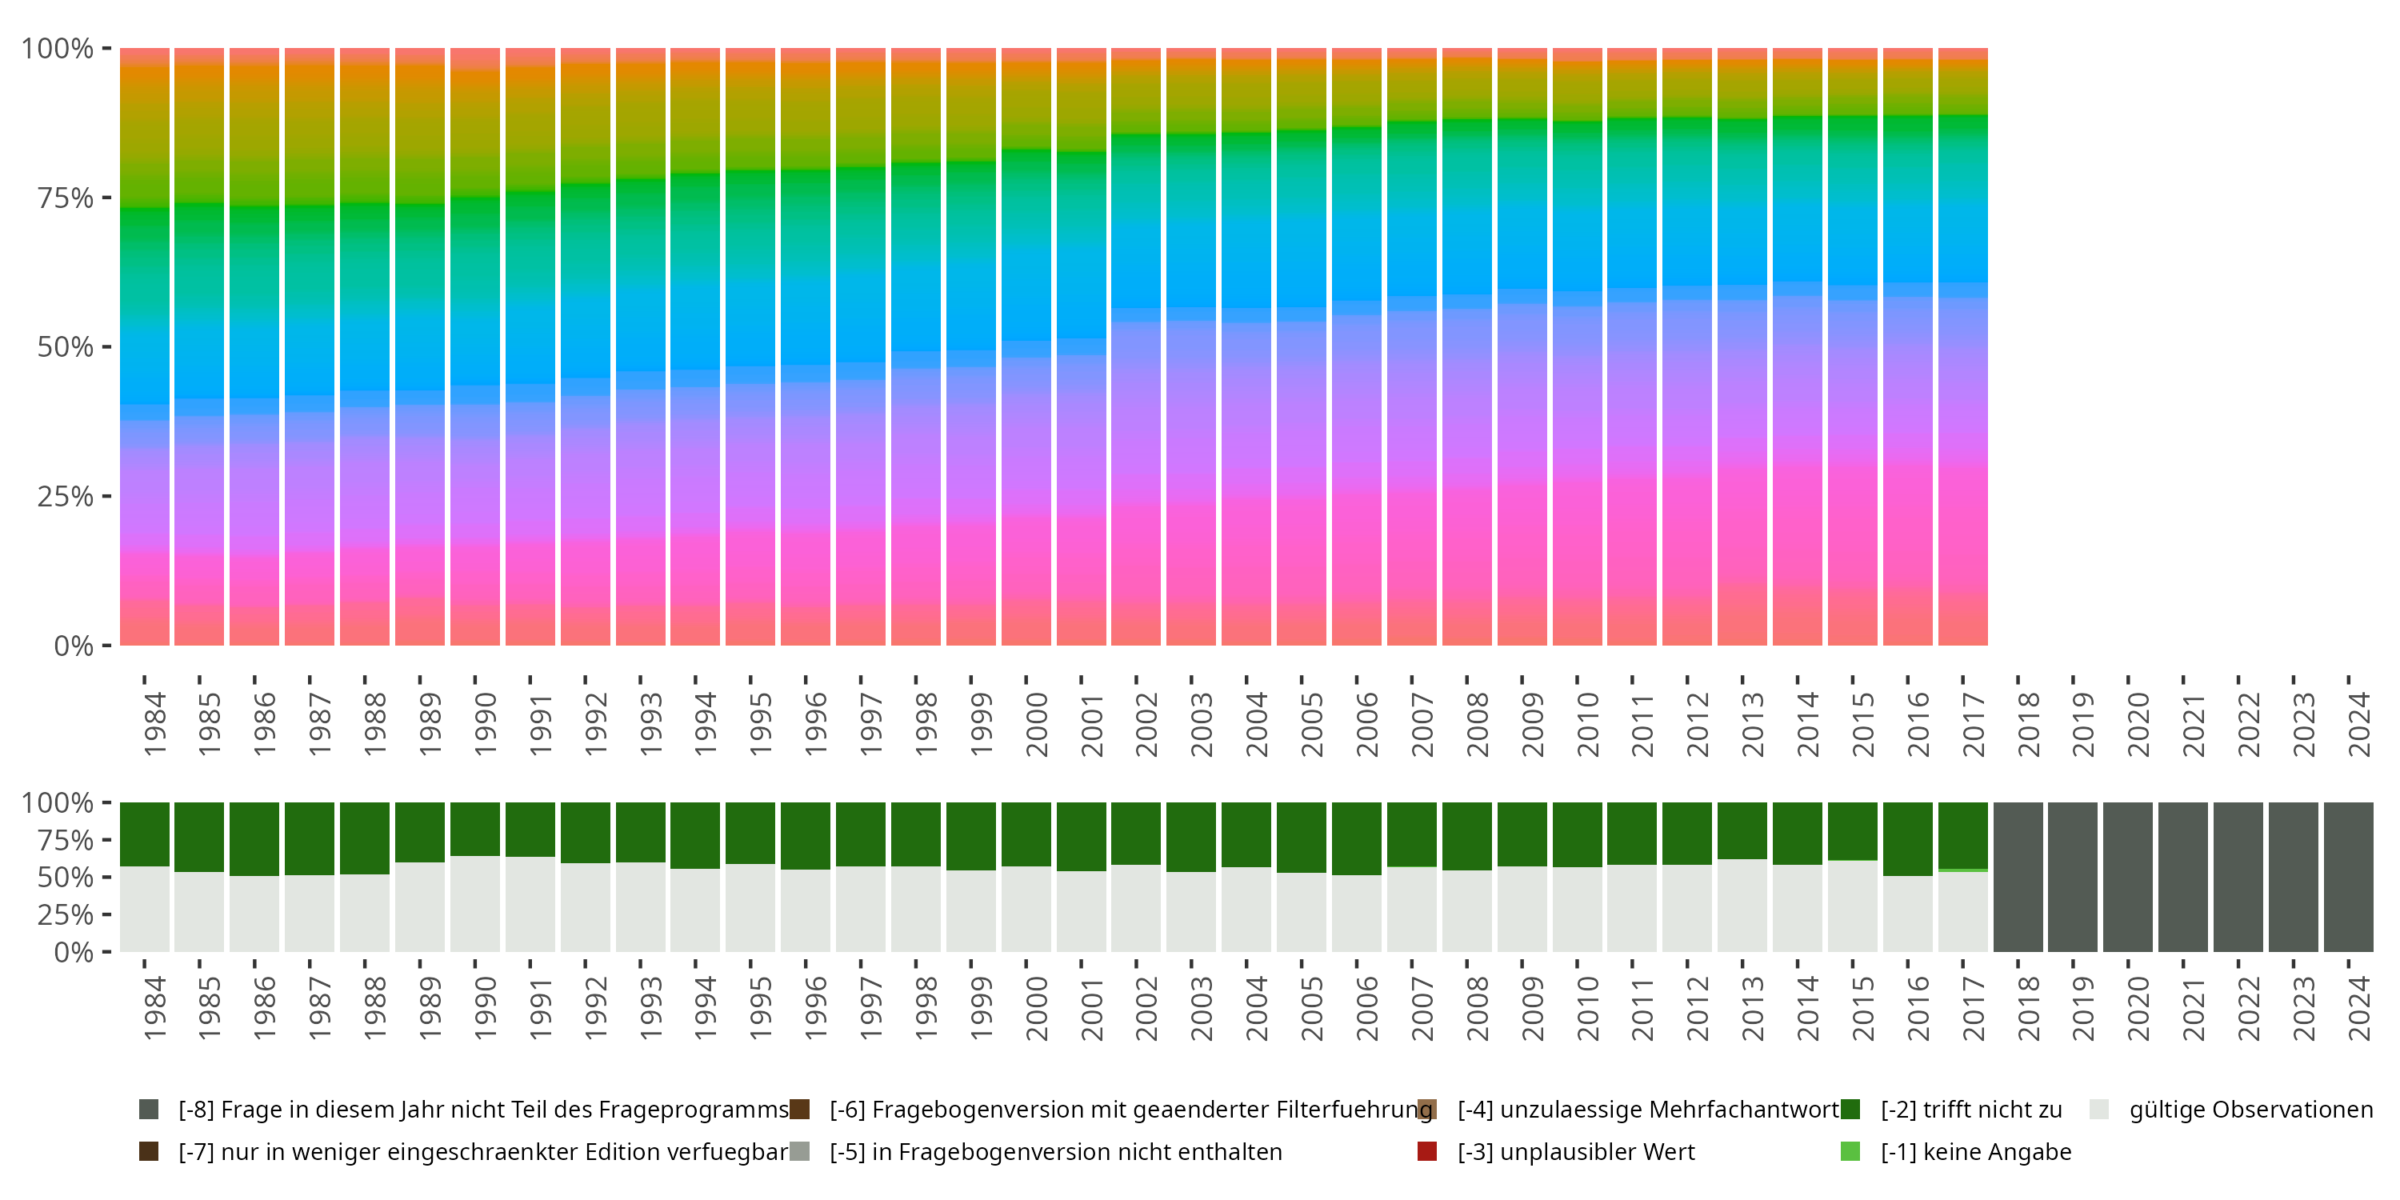This screenshot has height=1200, width=2400.
Task: Click the dark gray [-8] legend swatch
Action: tap(148, 1109)
